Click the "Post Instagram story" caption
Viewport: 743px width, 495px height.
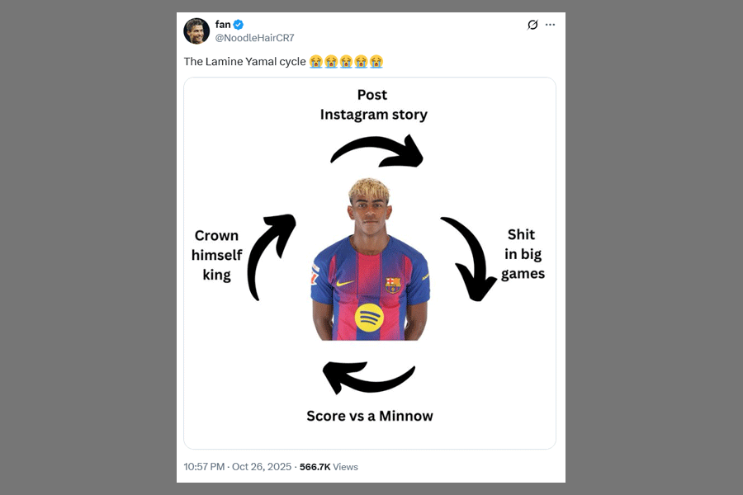373,105
